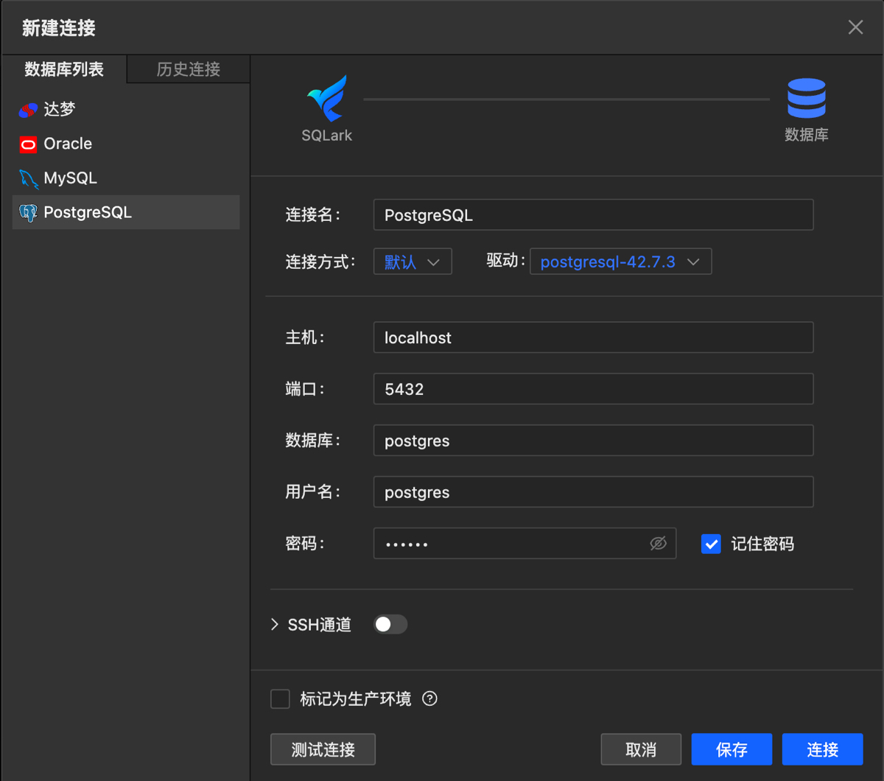This screenshot has height=781, width=884.
Task: Click the 数据库 postgres input field
Action: 593,441
